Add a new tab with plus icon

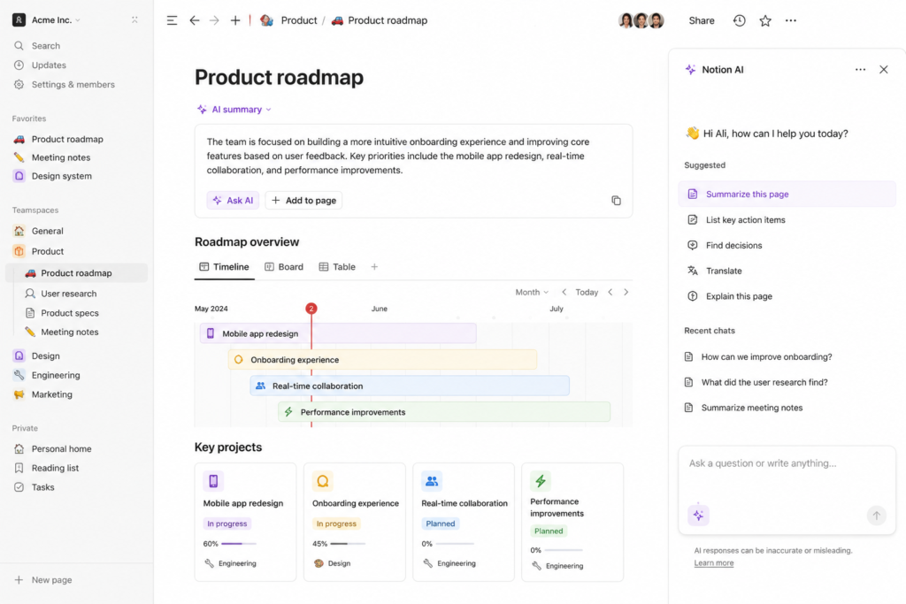click(235, 21)
